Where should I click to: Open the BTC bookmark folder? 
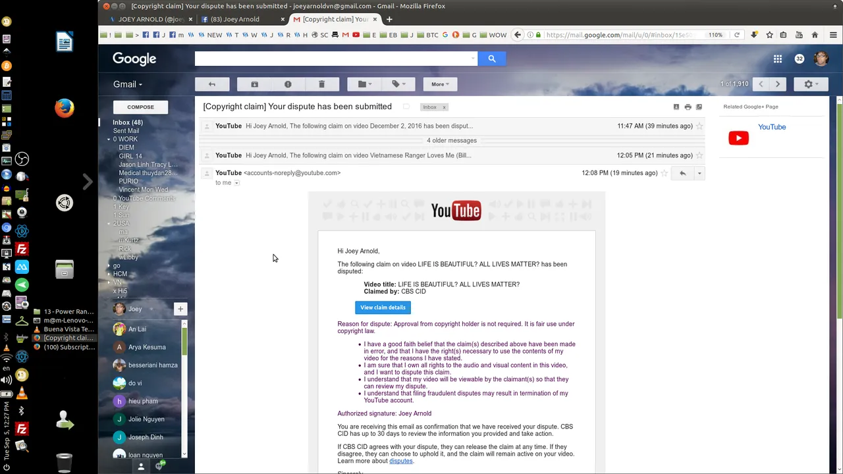(x=428, y=35)
